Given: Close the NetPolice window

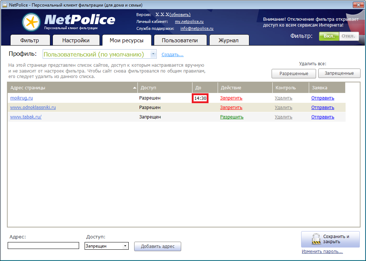Looking at the screenshot, I should point(358,4).
